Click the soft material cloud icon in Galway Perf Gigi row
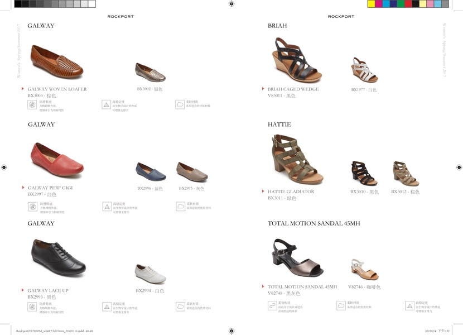This screenshot has height=335, width=463. coord(180,207)
